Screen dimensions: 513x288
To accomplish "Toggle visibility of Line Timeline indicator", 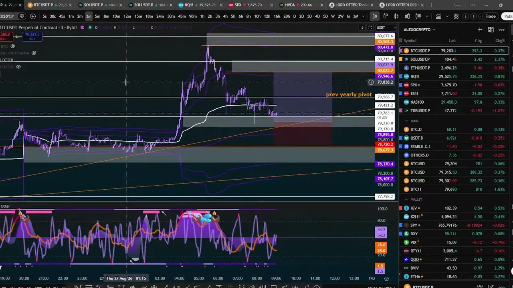I will 34,53.
